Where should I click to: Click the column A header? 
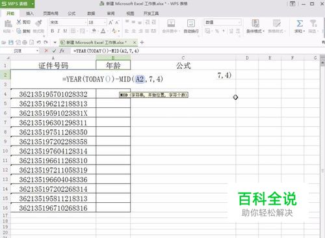(53, 58)
